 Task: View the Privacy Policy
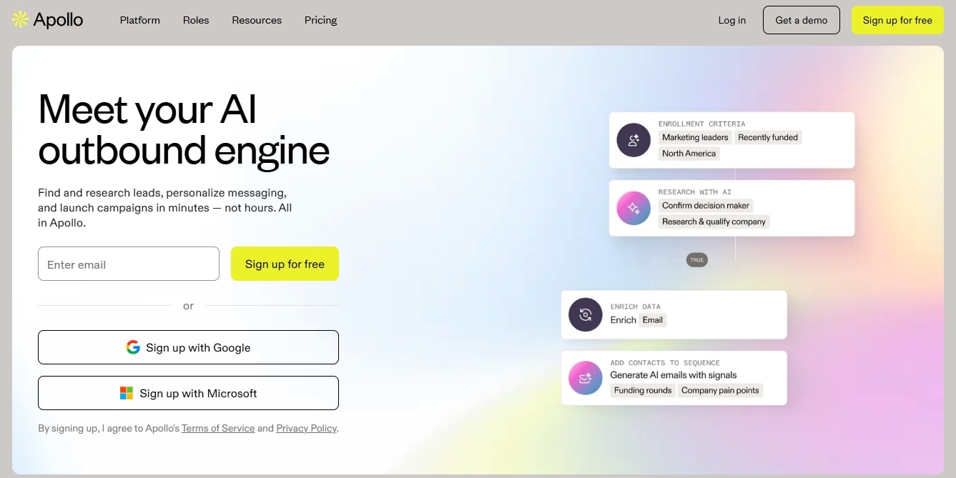[306, 428]
